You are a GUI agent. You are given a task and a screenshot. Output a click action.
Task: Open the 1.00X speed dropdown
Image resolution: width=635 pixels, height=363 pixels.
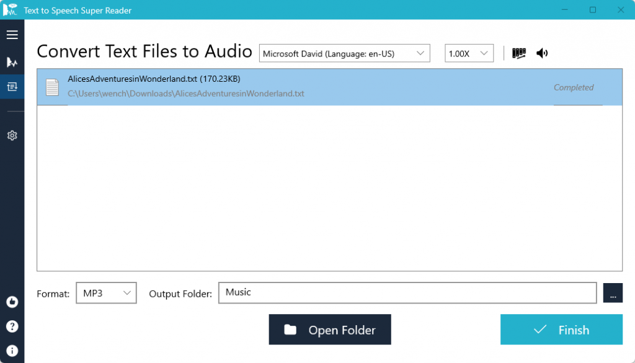click(469, 53)
